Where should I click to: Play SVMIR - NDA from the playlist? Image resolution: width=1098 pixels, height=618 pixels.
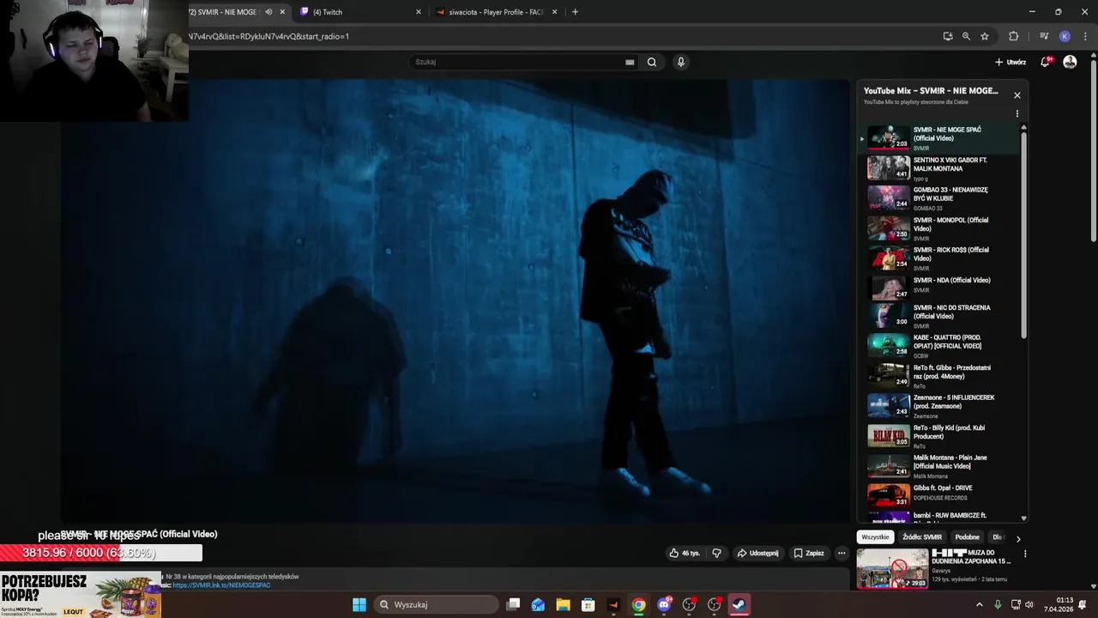(x=939, y=287)
